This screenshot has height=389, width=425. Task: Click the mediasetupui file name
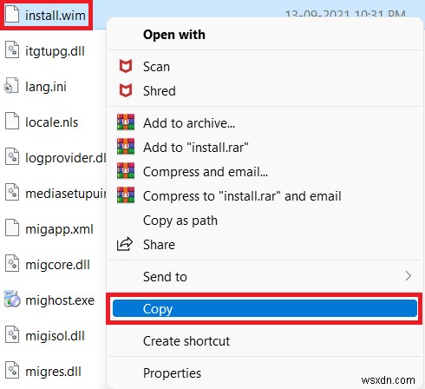(66, 194)
